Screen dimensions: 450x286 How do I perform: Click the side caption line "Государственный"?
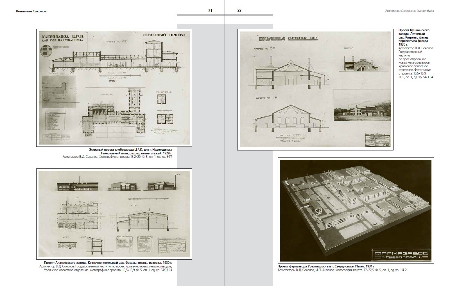[410, 52]
